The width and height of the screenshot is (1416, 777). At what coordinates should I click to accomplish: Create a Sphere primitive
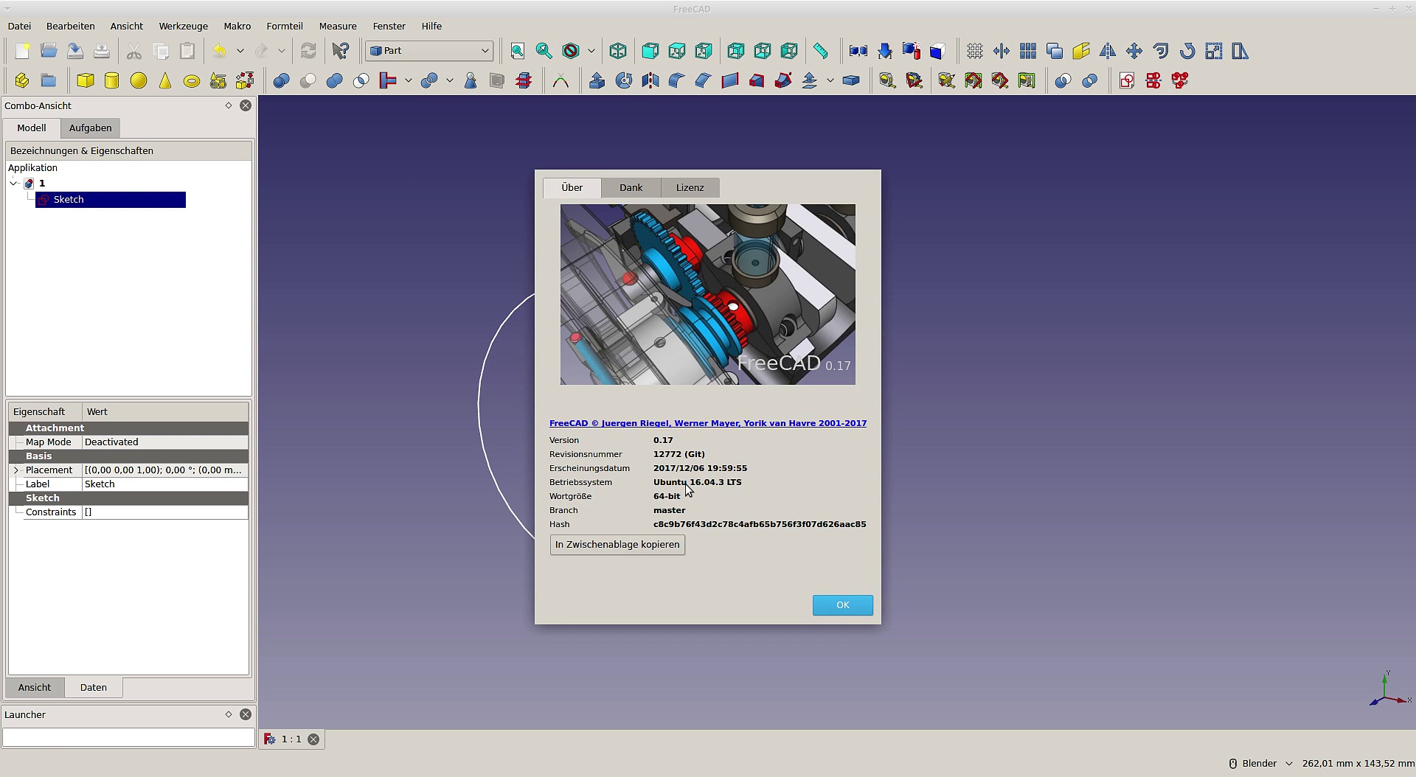coord(139,80)
